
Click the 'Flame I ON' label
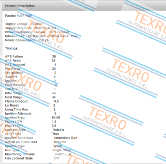click(x=13, y=122)
